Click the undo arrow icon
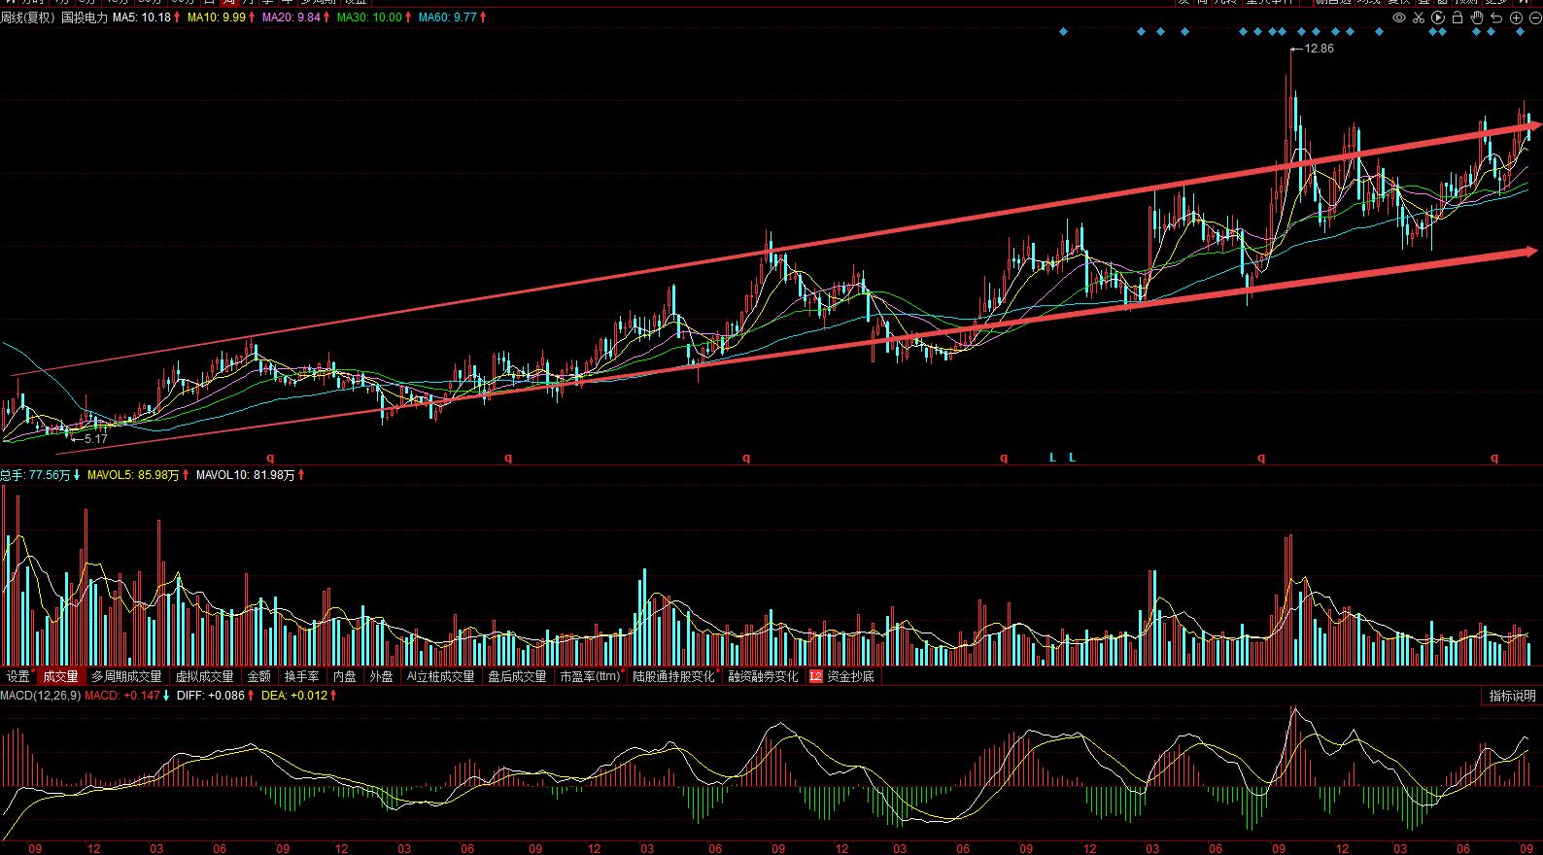This screenshot has width=1543, height=855. (x=1496, y=17)
